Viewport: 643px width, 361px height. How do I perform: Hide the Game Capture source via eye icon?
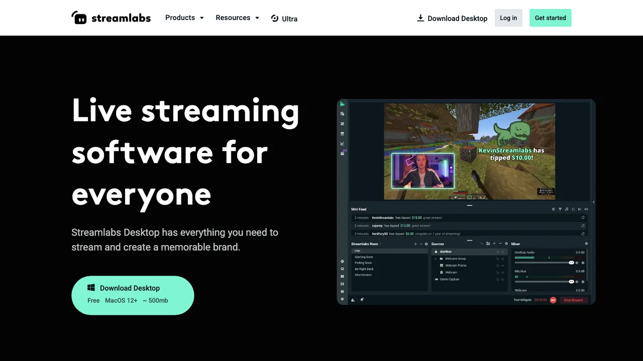[x=503, y=279]
